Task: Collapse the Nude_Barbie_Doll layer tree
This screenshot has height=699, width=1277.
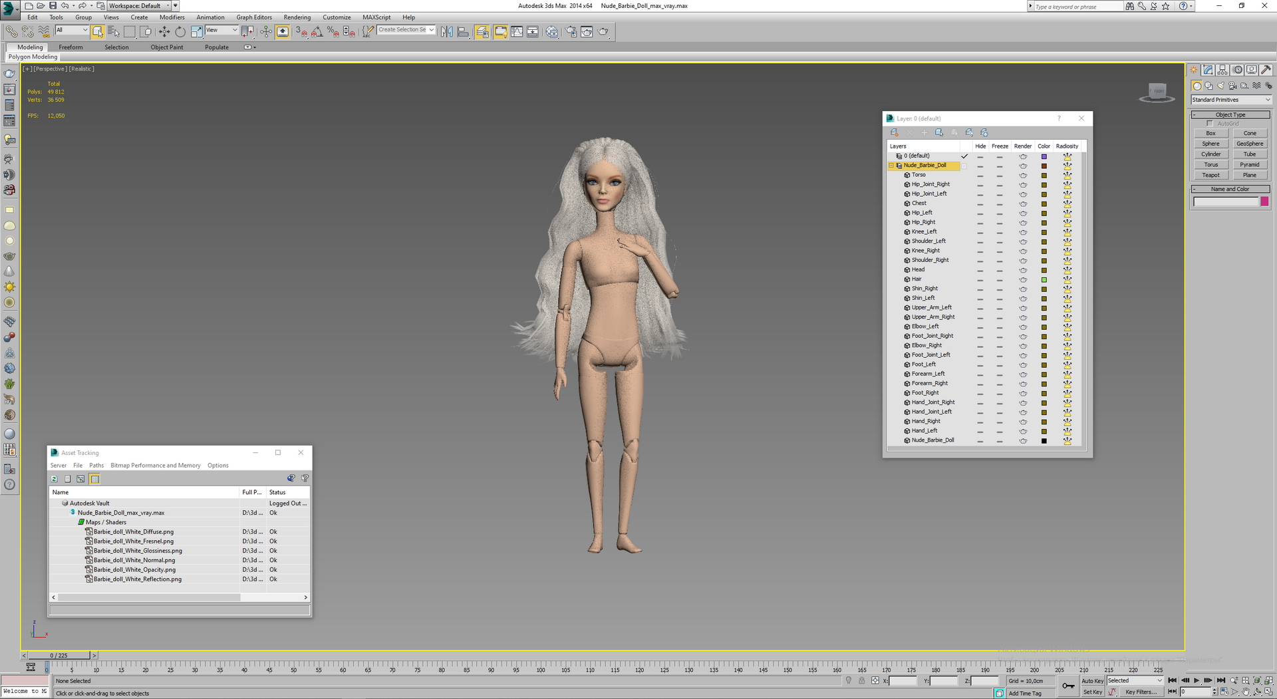Action: click(x=891, y=166)
